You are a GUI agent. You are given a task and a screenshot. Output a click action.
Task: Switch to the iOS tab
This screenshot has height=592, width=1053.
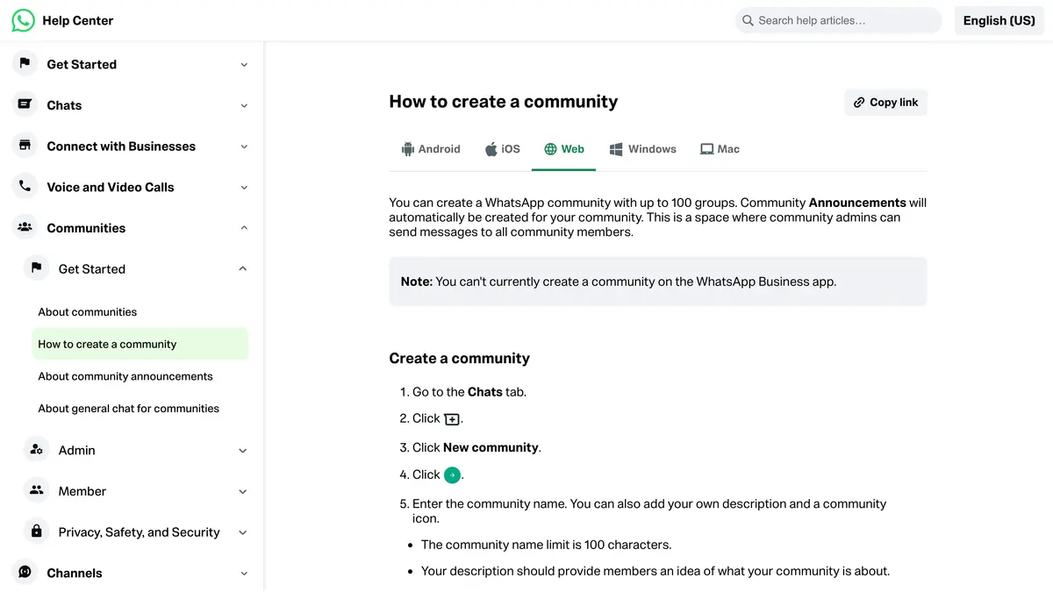pos(503,149)
